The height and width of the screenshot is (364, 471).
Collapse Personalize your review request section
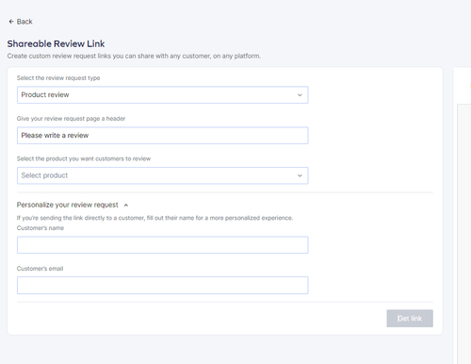click(73, 205)
